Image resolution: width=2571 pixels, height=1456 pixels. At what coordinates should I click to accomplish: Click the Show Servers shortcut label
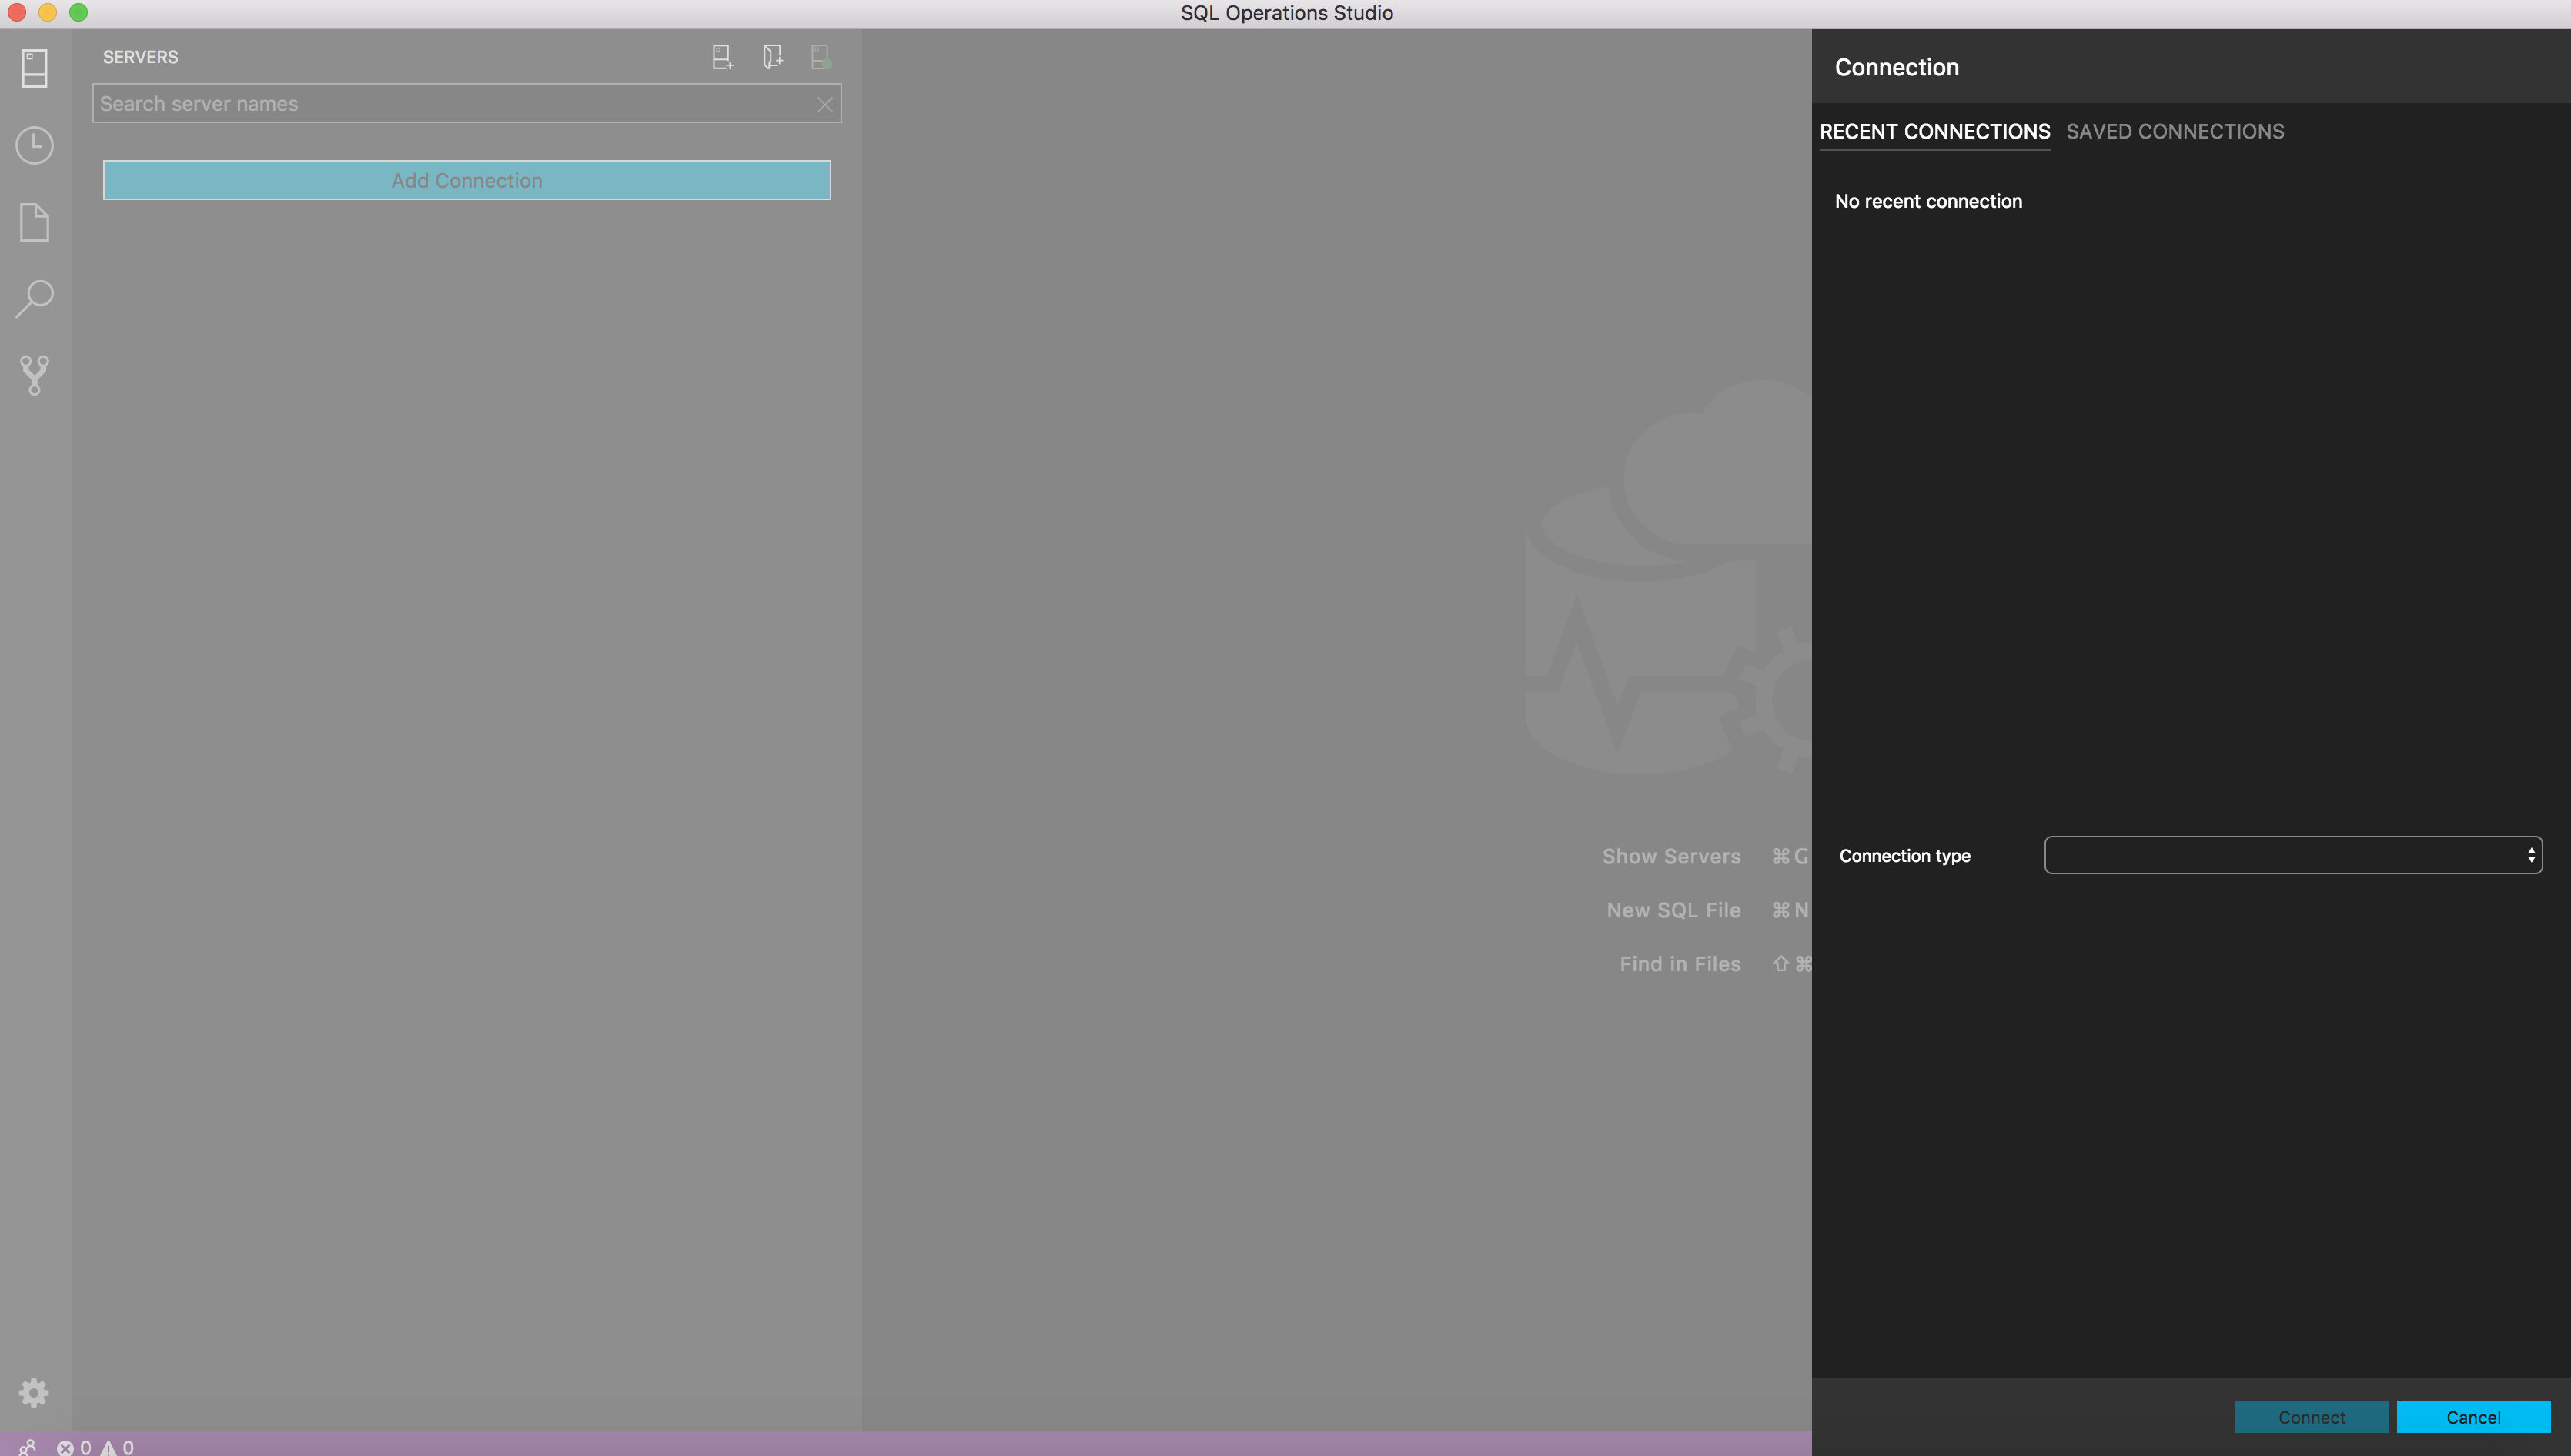pyautogui.click(x=1671, y=856)
